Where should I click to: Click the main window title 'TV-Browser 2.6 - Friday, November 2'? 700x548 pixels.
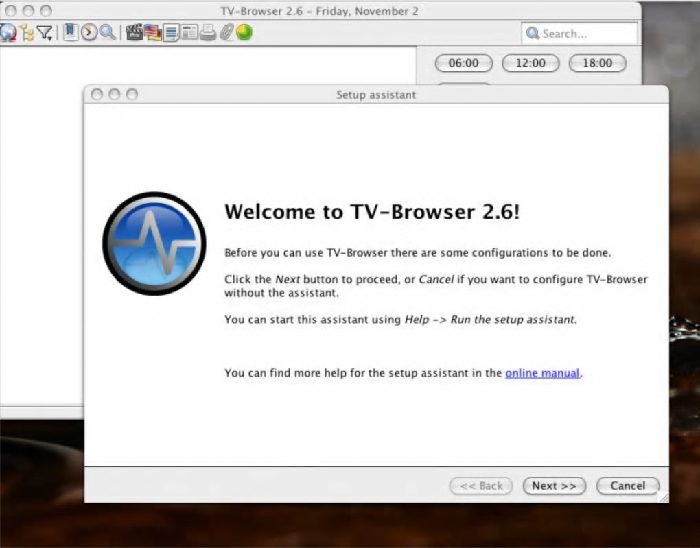(x=320, y=11)
